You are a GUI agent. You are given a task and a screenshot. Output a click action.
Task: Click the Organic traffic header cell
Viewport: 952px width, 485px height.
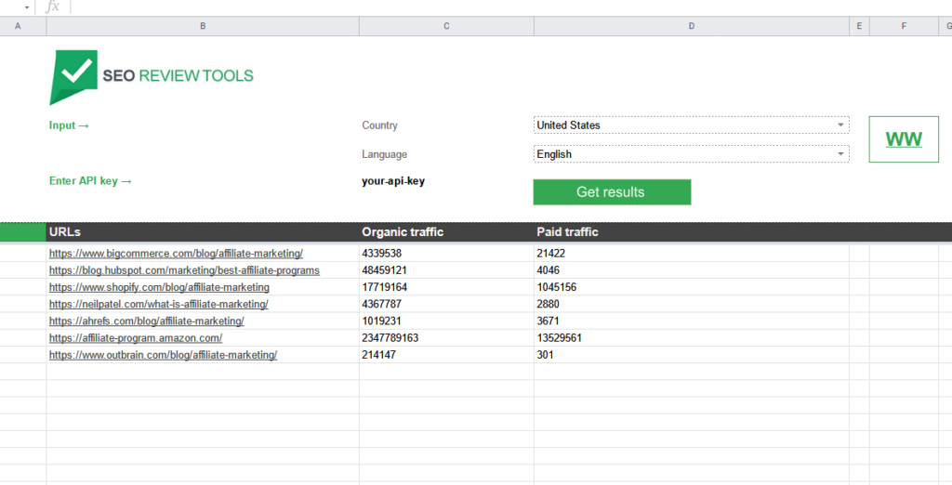coord(402,232)
